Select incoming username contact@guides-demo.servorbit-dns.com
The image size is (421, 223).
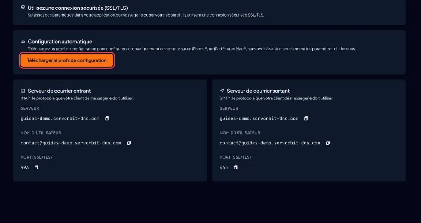(x=71, y=143)
